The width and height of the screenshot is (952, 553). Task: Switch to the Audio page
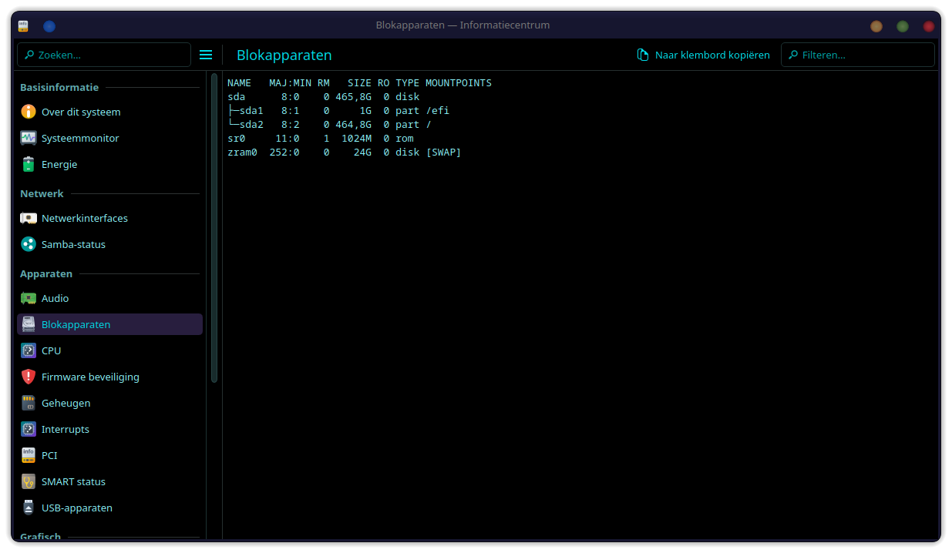(x=109, y=298)
